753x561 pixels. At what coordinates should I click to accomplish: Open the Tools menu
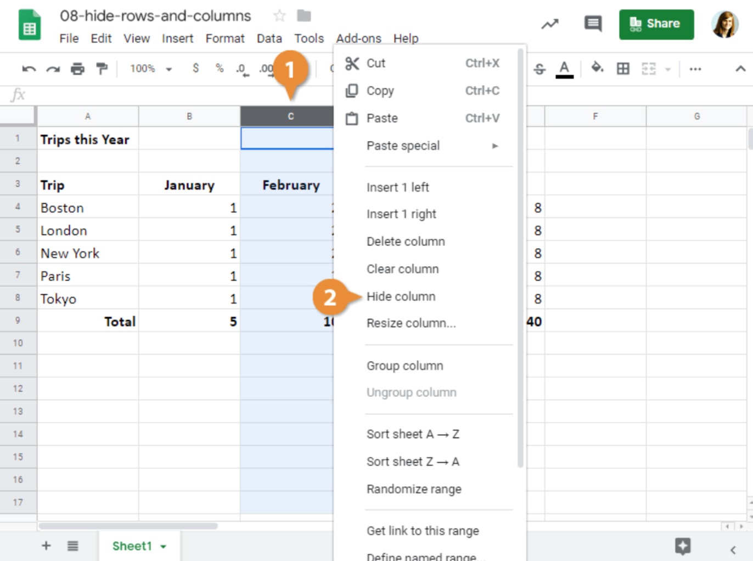coord(309,38)
